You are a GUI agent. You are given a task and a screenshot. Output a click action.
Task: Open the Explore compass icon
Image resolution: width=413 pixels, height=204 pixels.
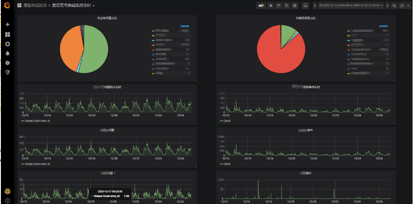point(7,44)
